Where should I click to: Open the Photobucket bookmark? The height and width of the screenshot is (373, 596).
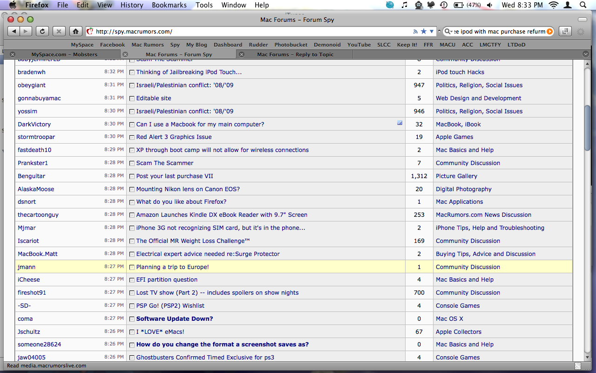(291, 45)
